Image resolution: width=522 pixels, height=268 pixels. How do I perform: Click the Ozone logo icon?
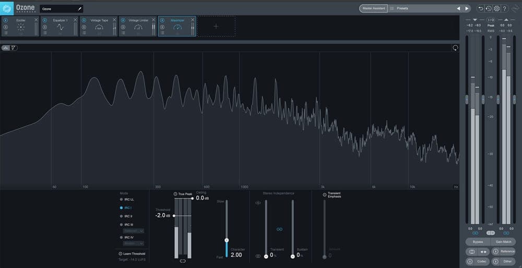(x=7, y=8)
